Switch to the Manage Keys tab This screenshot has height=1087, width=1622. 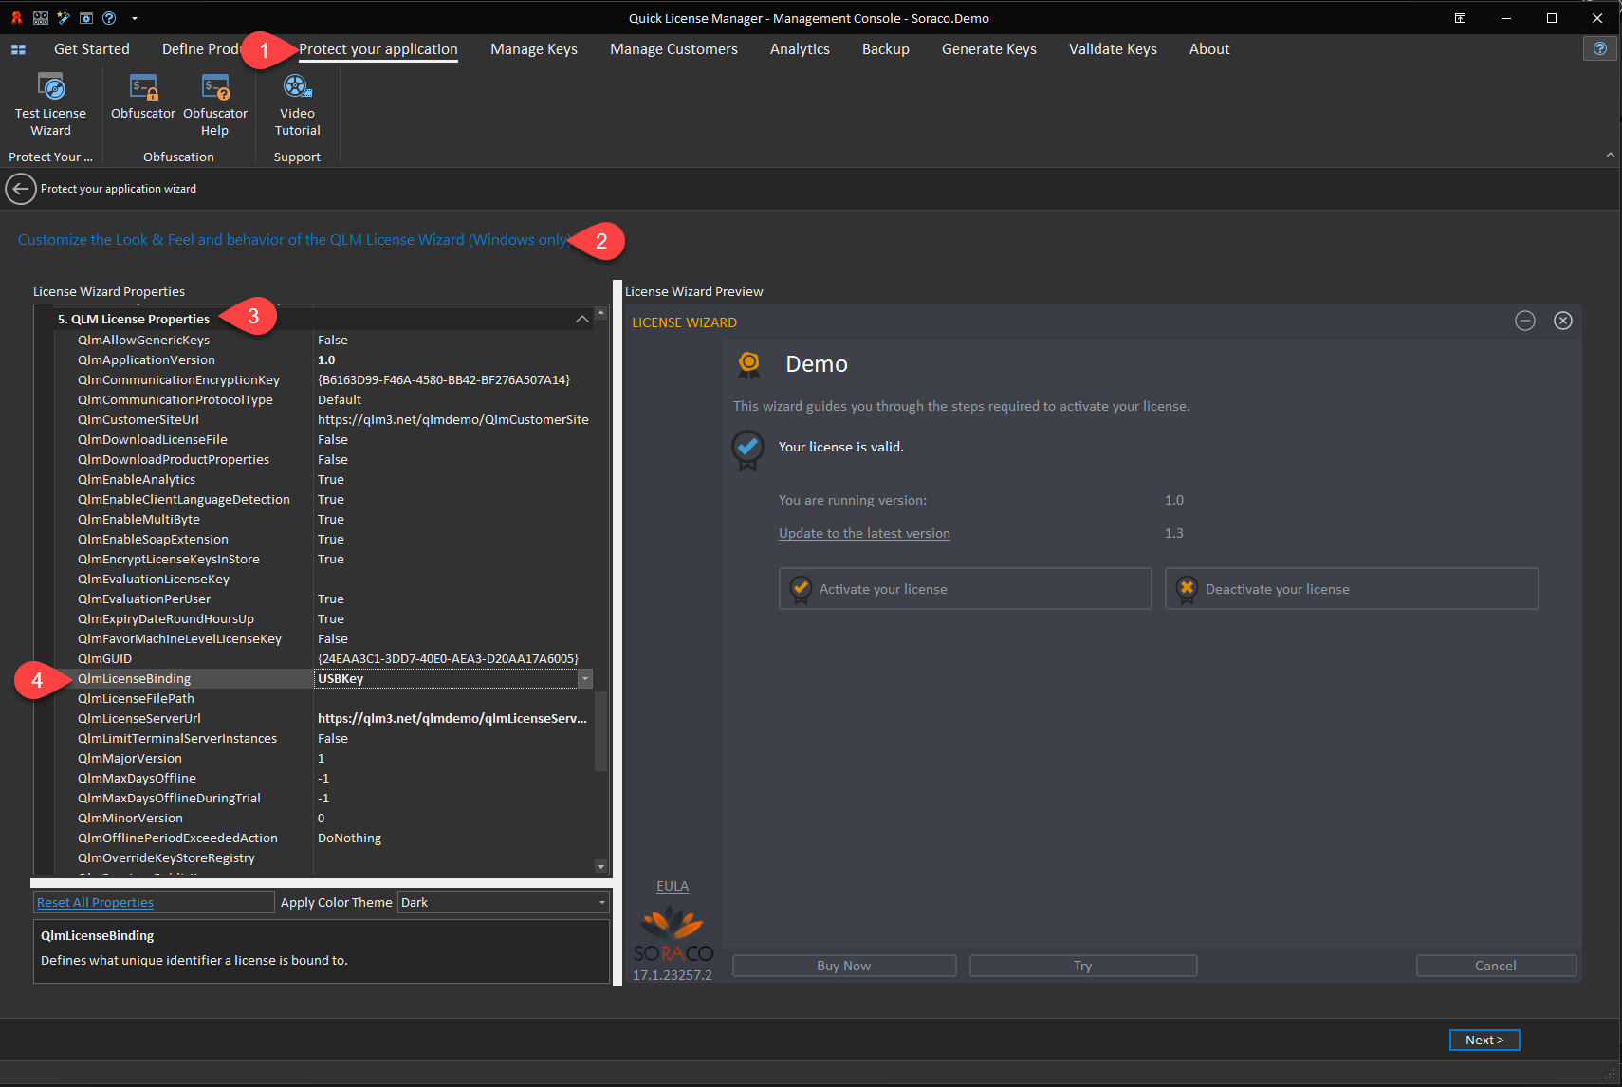(534, 49)
